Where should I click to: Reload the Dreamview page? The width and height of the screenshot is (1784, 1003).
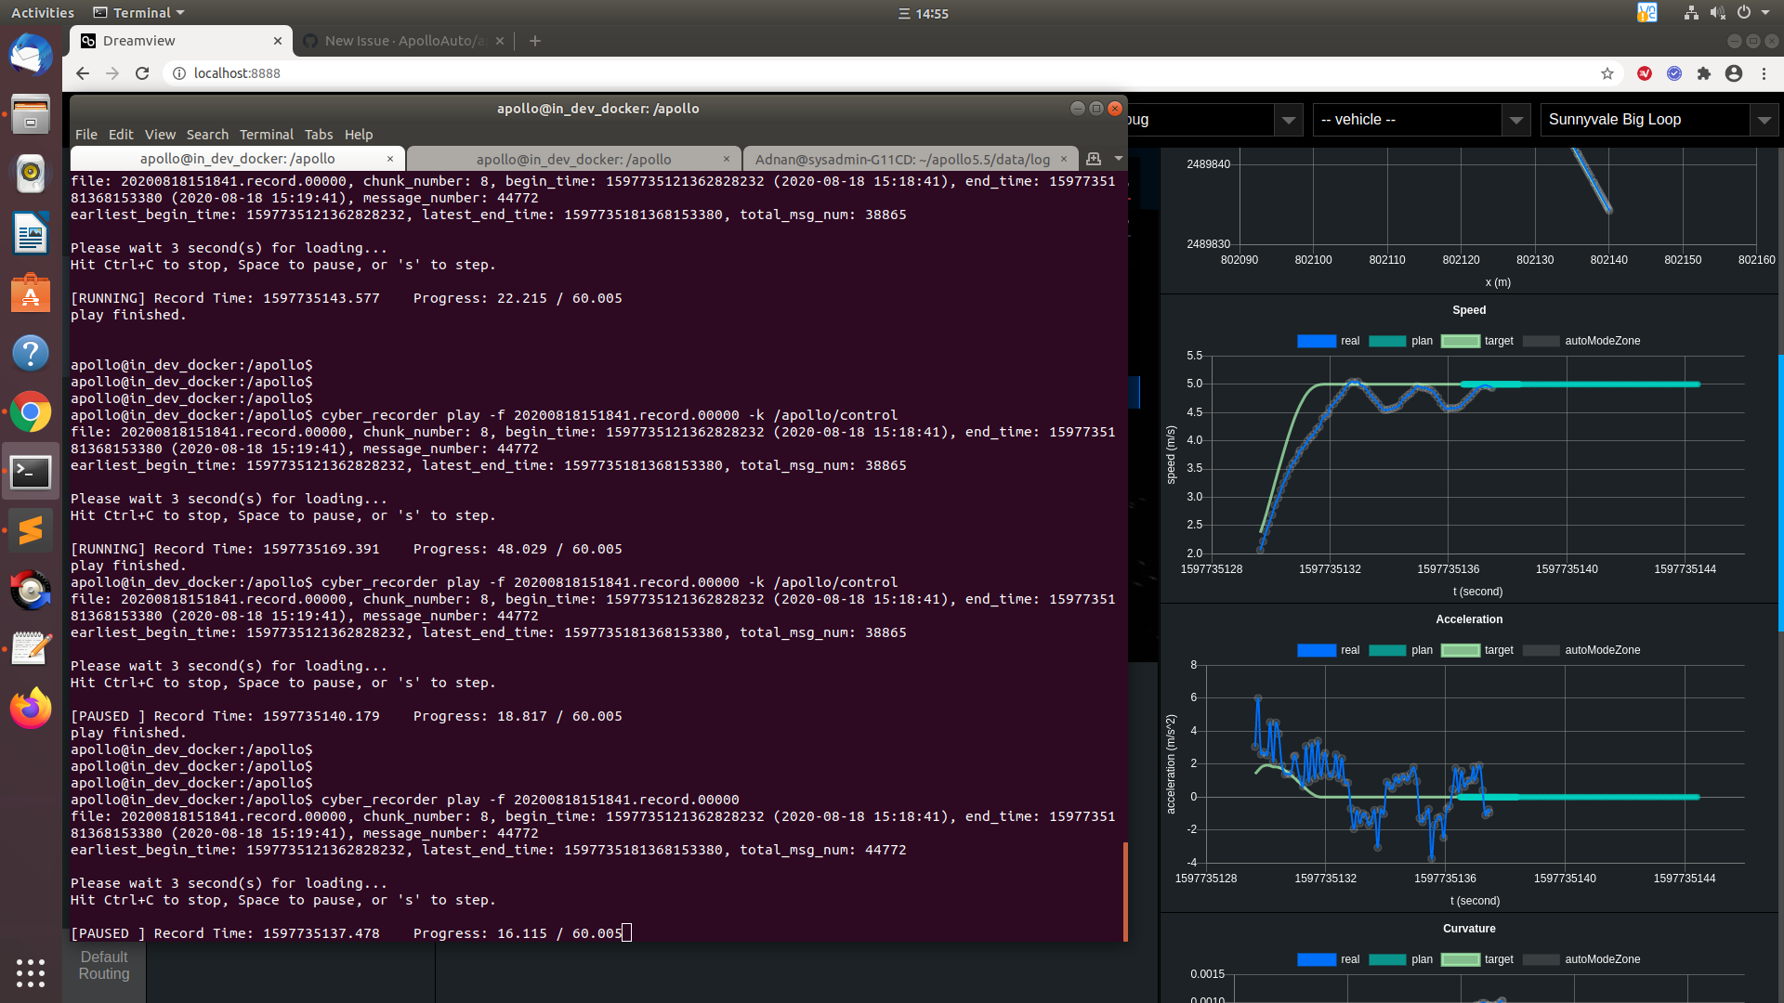pos(142,73)
